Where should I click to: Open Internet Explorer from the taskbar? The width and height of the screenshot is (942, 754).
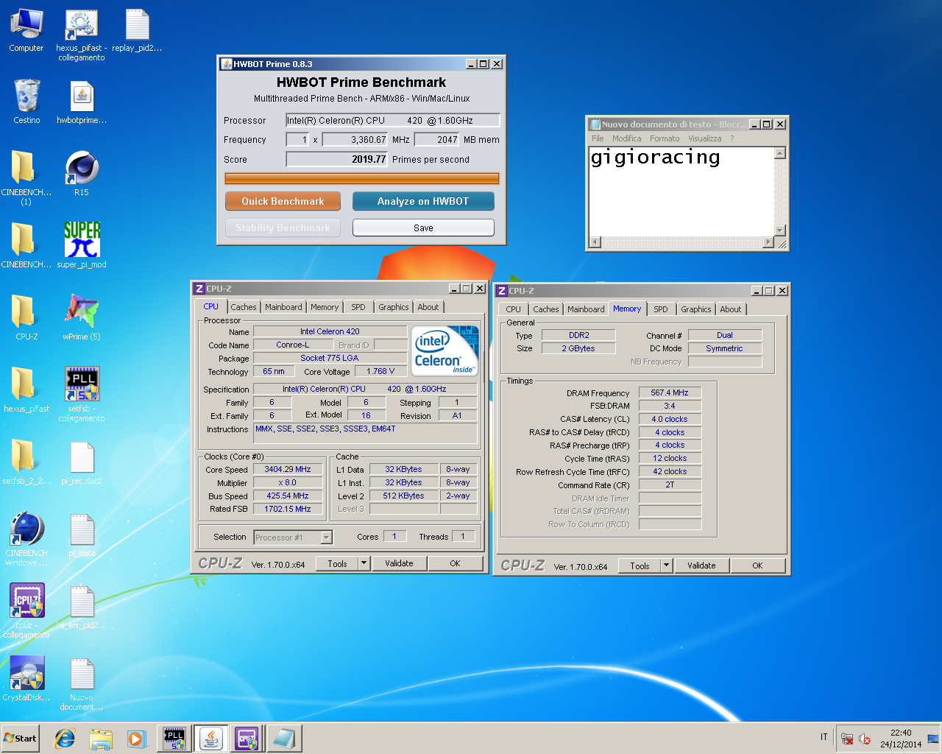(65, 739)
